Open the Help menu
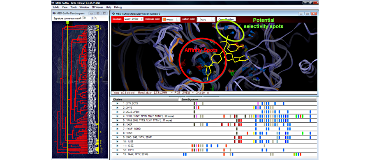Viewport: 370px width, 160px height. [109, 7]
